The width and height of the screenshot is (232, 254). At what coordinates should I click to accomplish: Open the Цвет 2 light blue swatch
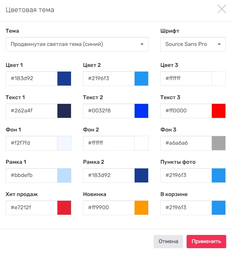[141, 79]
